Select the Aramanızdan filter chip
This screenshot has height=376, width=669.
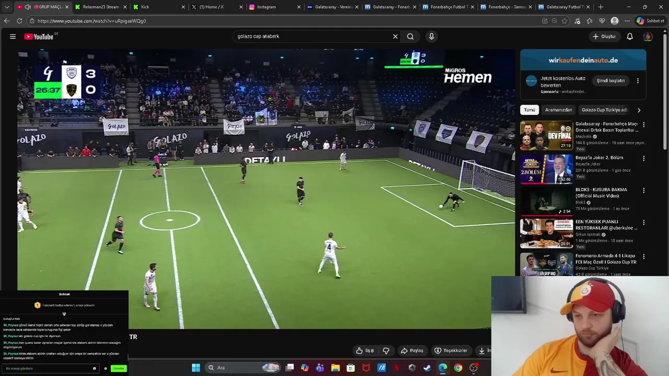point(558,110)
